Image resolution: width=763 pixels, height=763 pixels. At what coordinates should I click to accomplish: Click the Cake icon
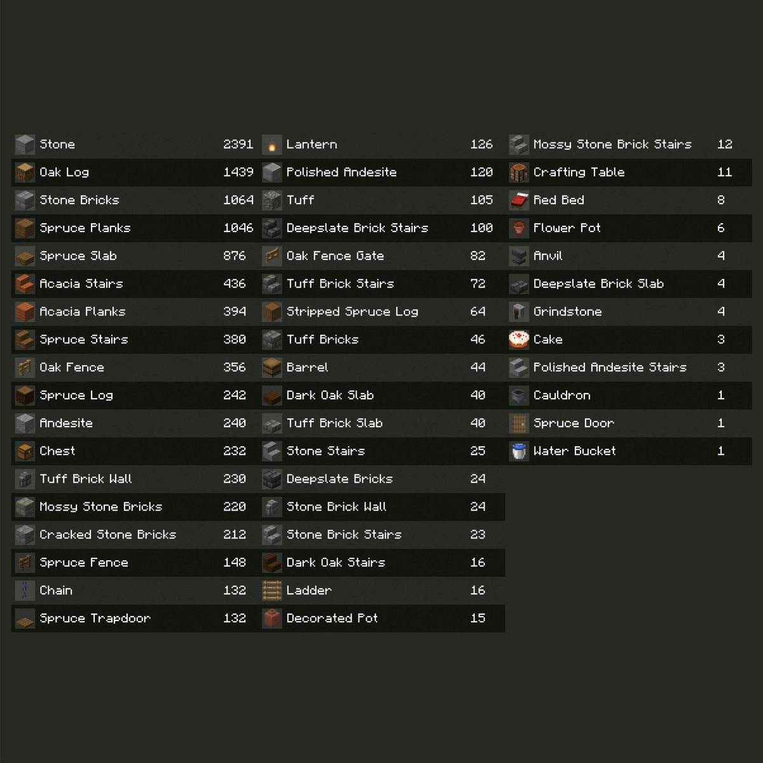(x=519, y=340)
